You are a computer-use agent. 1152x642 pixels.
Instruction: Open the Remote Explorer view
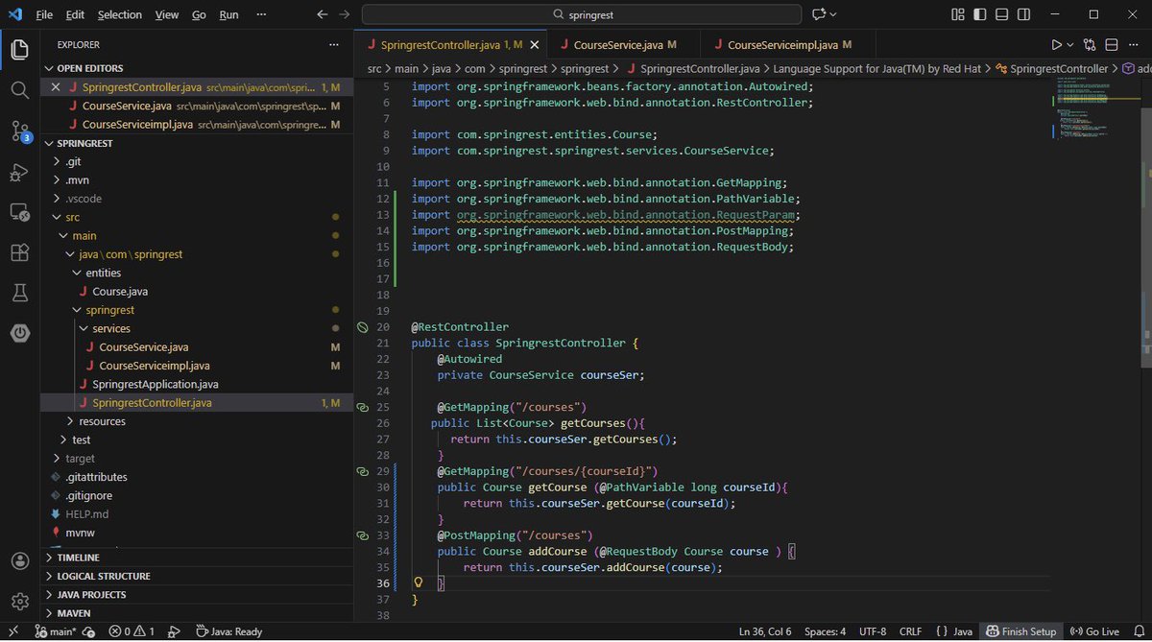(x=19, y=212)
